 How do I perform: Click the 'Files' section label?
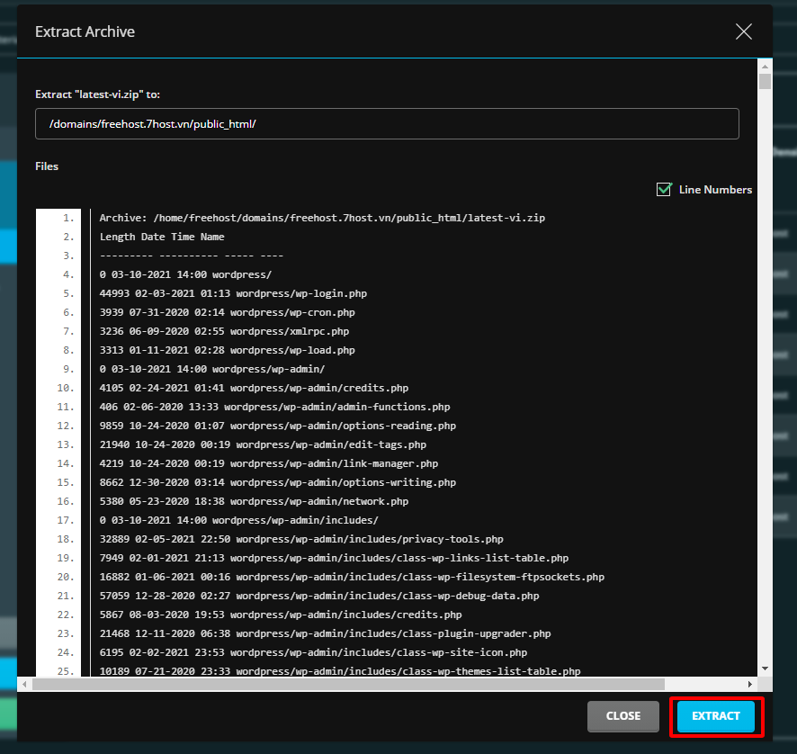(x=47, y=166)
